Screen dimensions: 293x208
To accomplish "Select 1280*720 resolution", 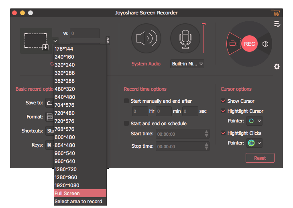I will coord(80,169).
